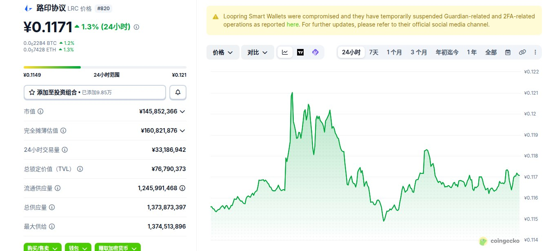Open the 购买/售卖 dropdown button
This screenshot has height=251, width=555.
pyautogui.click(x=42, y=247)
